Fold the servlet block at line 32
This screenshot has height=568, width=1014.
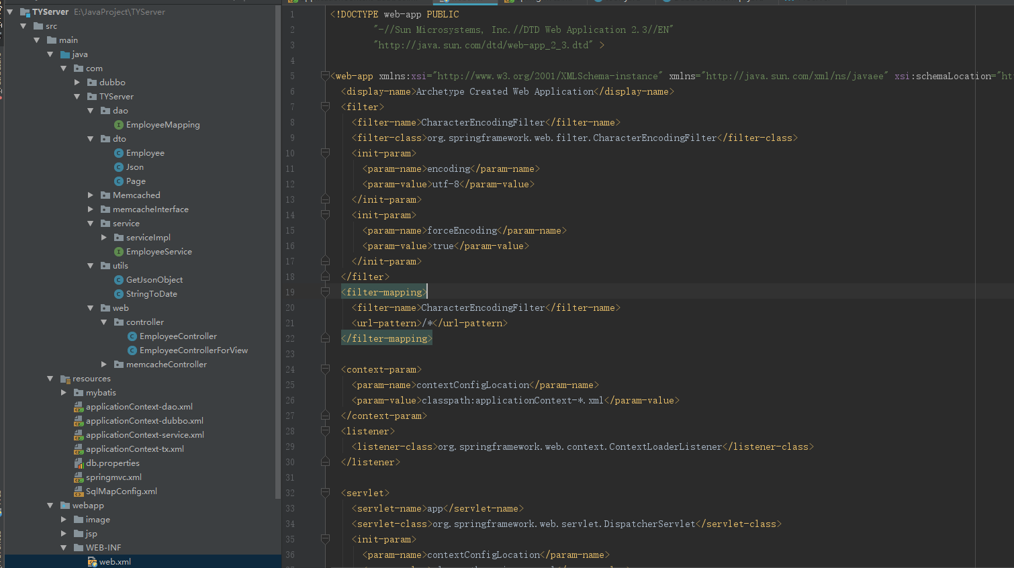[325, 493]
